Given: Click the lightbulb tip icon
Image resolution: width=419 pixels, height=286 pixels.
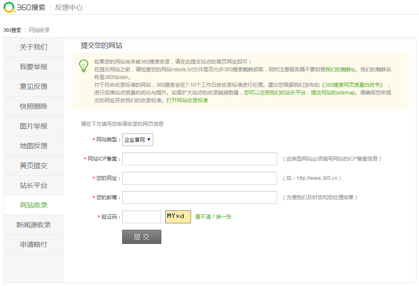Looking at the screenshot, I should (83, 66).
